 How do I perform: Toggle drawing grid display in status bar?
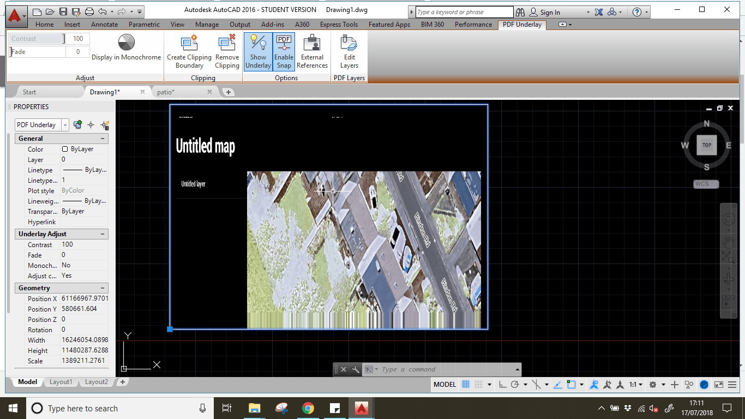(x=466, y=385)
